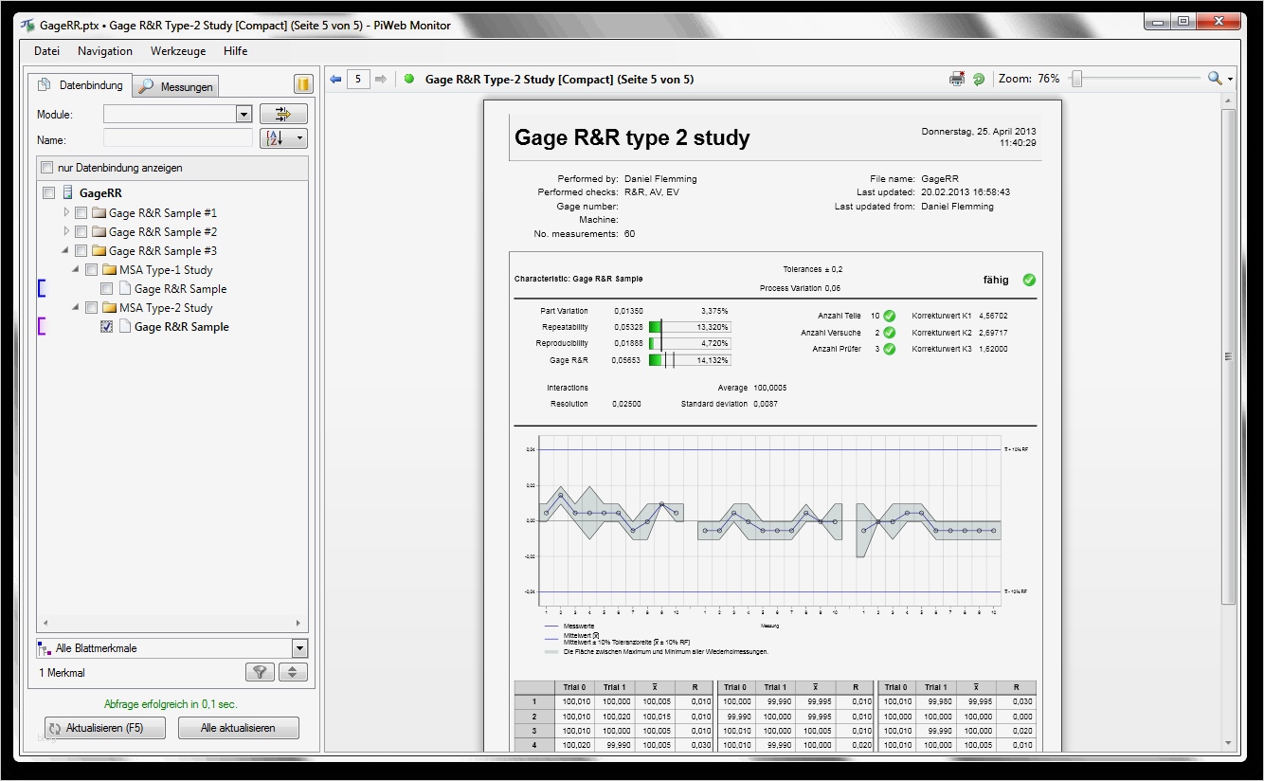Image resolution: width=1264 pixels, height=781 pixels.
Task: Click the zoom slider handle
Action: coord(1076,80)
